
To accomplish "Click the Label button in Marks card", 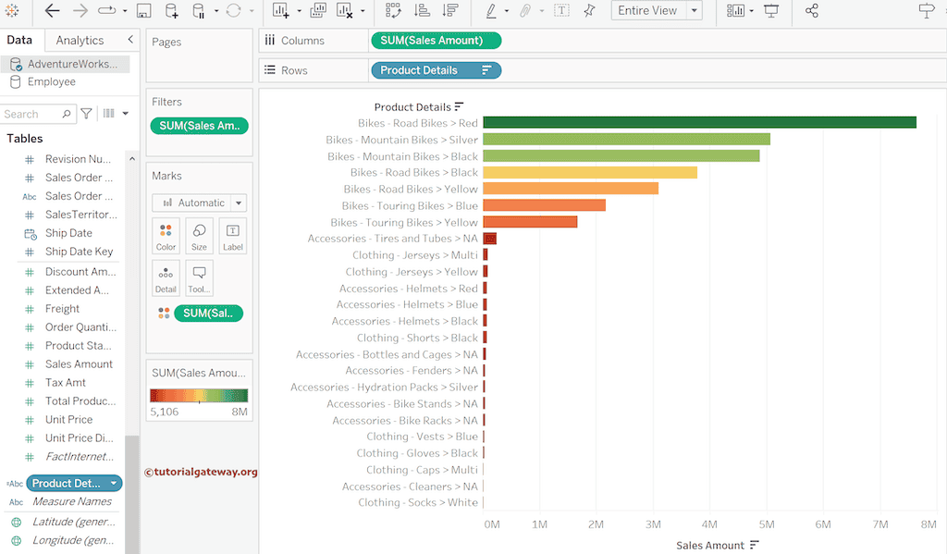I will pyautogui.click(x=232, y=236).
